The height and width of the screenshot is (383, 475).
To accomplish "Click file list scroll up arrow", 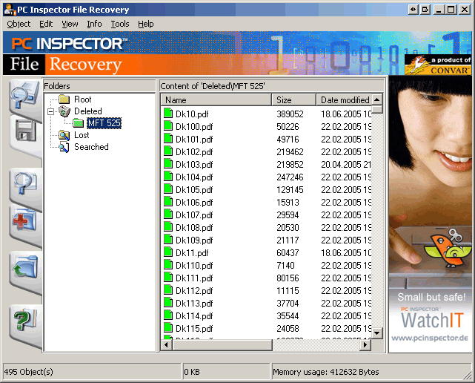I will coord(377,99).
